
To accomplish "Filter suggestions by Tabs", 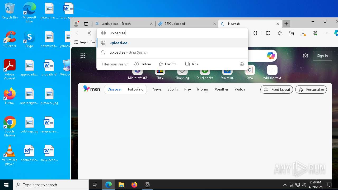I will coord(191,64).
